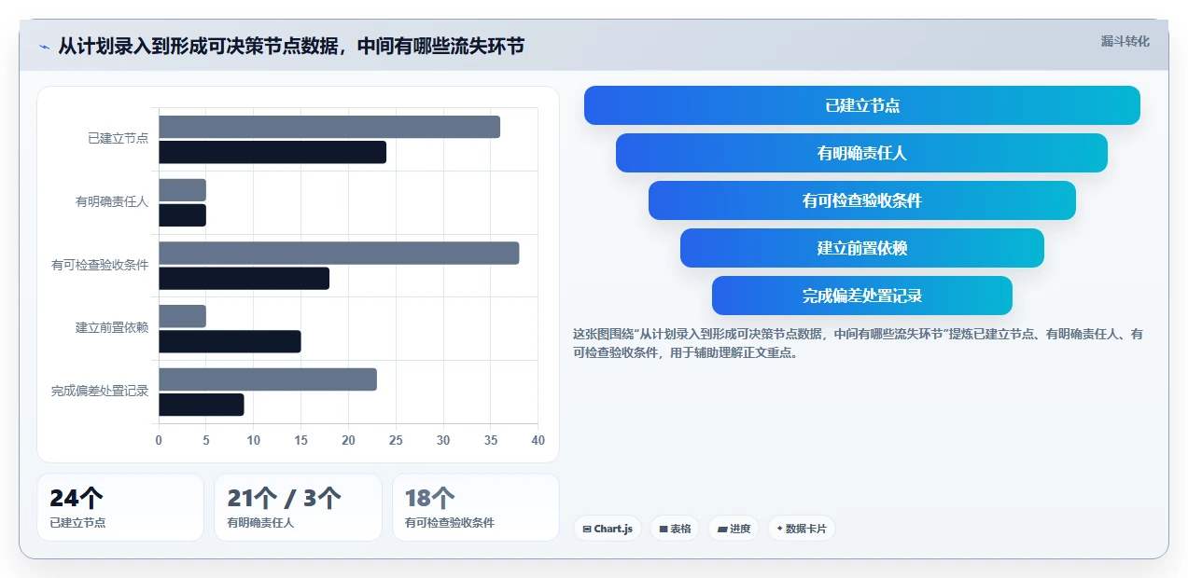The image size is (1188, 578).
Task: Click the x-axis tick 25
Action: (x=396, y=440)
